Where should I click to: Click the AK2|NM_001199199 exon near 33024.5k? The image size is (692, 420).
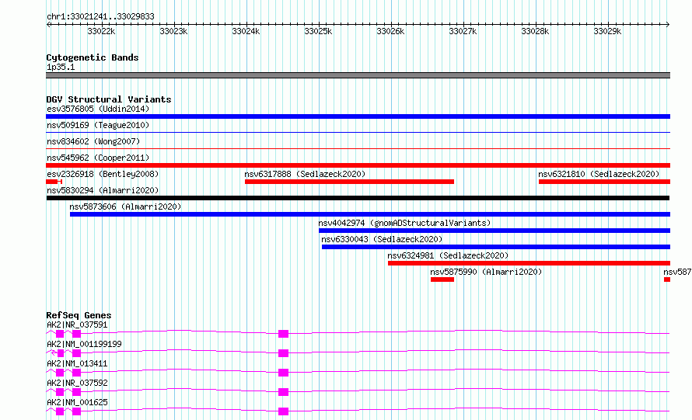[283, 353]
